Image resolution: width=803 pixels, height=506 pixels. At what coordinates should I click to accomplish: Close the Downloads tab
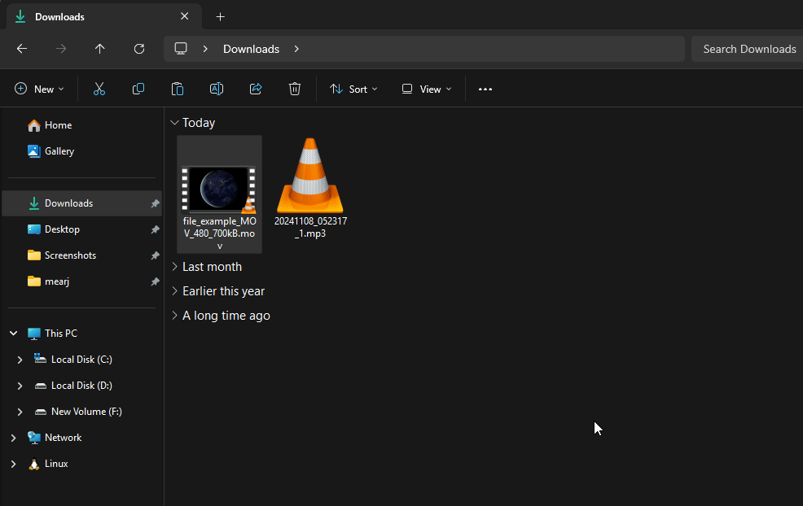coord(184,16)
